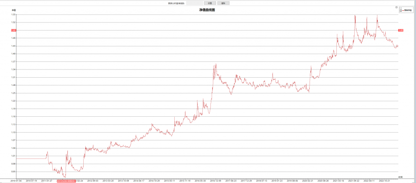Click the 0.95 value on the y-axis

(13, 172)
